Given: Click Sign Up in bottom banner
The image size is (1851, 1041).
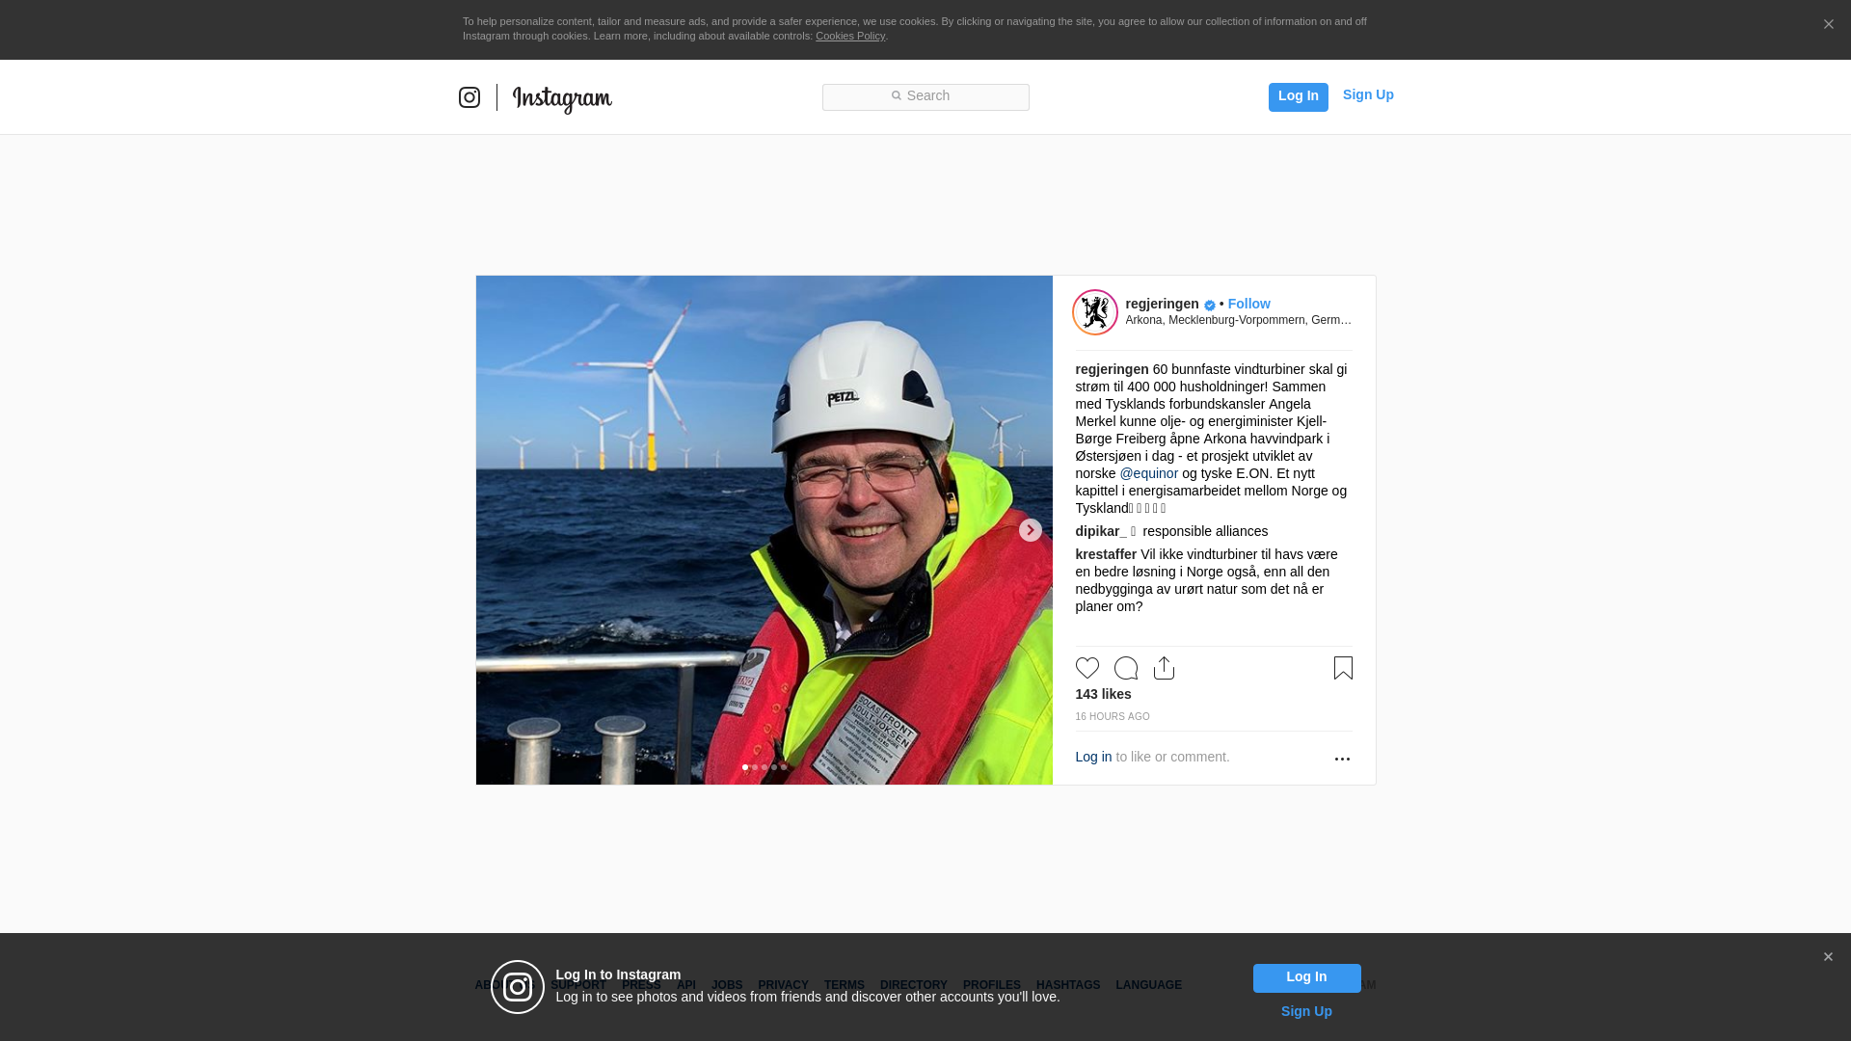Looking at the screenshot, I should 1306,1011.
